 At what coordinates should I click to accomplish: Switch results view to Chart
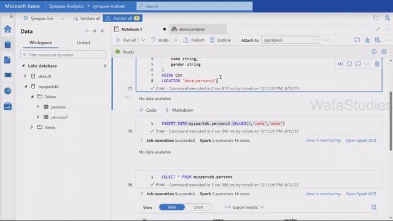(x=198, y=207)
